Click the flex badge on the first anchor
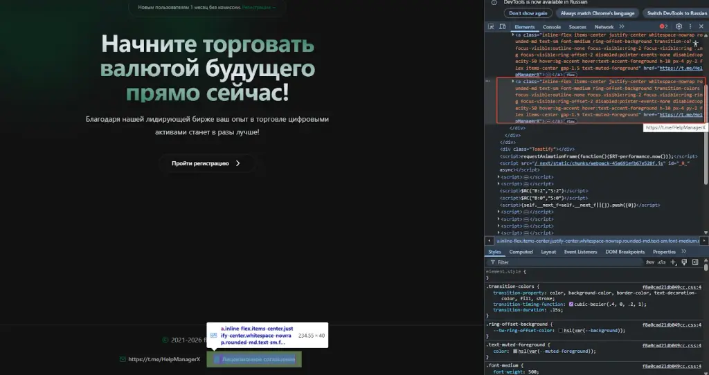Viewport: 709px width, 375px height. (571, 75)
